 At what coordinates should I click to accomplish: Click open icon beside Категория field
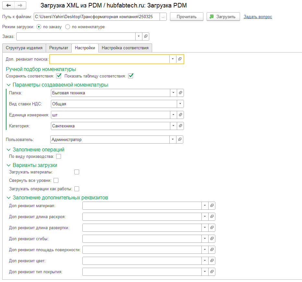180,126
